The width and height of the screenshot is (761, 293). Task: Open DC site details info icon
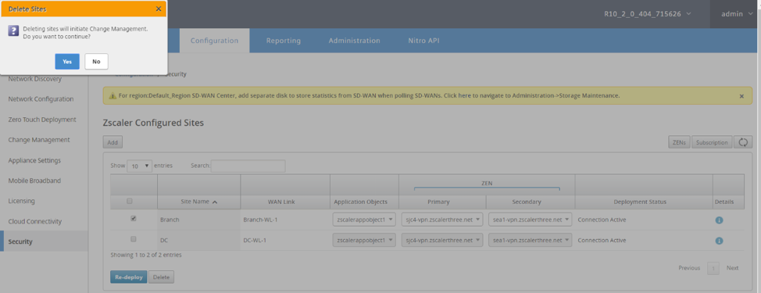[x=720, y=241]
